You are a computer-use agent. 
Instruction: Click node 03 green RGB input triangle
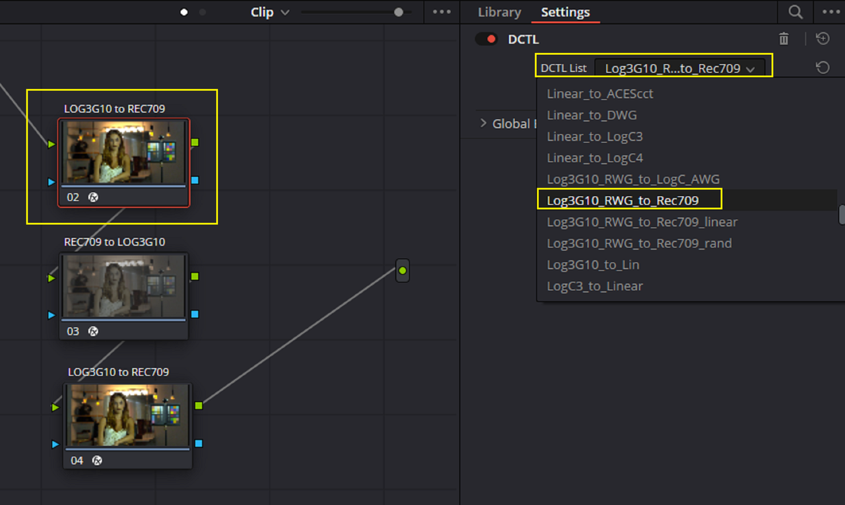51,278
